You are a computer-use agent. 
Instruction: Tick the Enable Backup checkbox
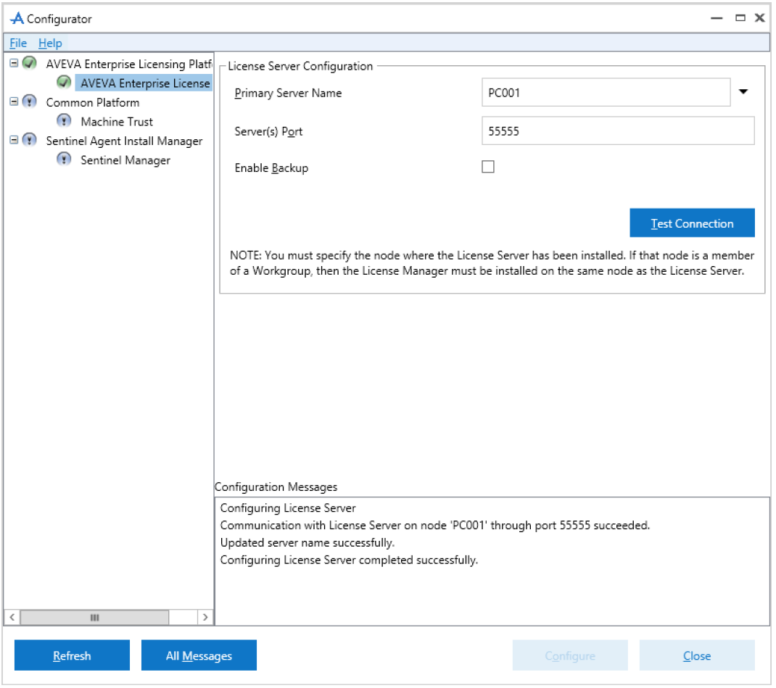[x=489, y=167]
